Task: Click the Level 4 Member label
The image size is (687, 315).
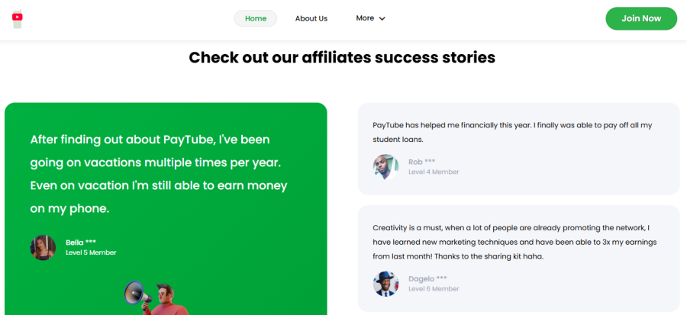Action: coord(434,172)
